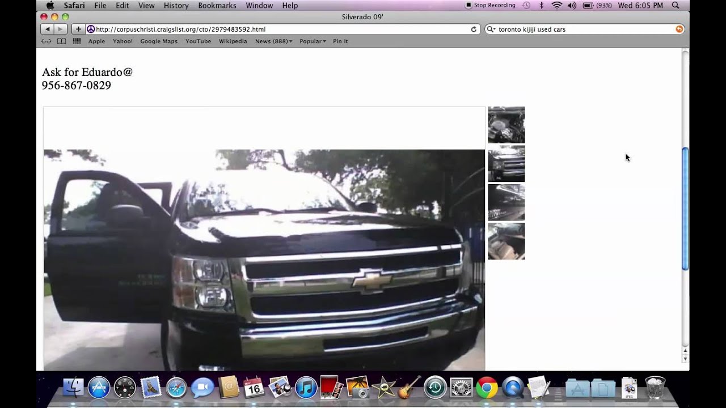Open System Preferences from the Dock
Viewport: 726px width, 408px height.
[x=461, y=388]
